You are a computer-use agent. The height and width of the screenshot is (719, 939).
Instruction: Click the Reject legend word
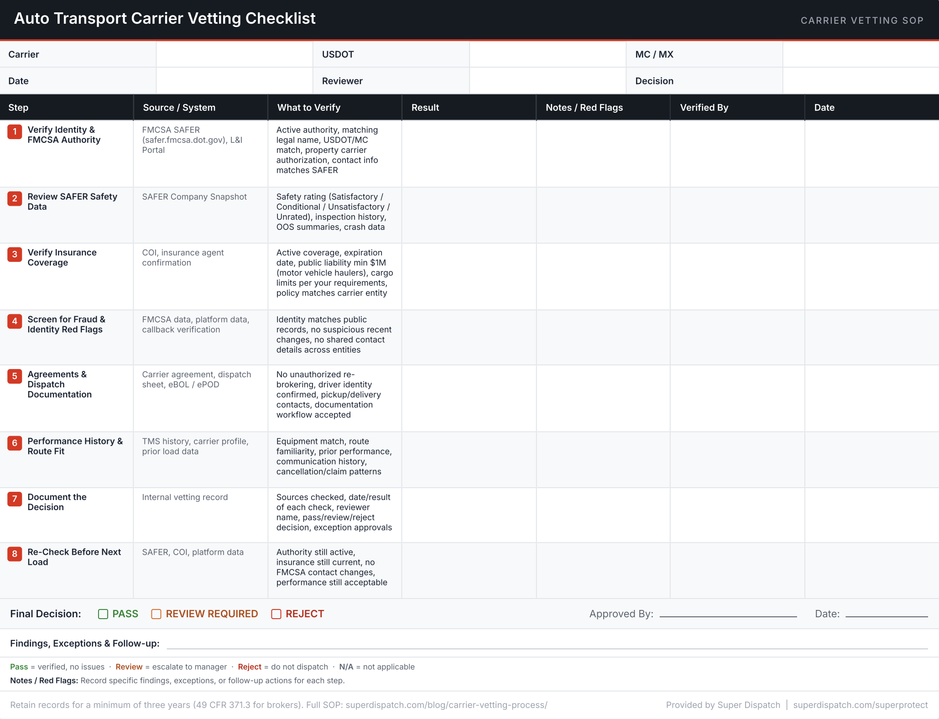click(250, 667)
